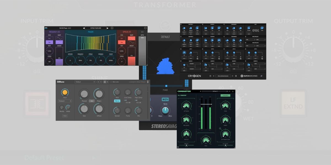The height and width of the screenshot is (165, 331).
Task: Toggle the Hold button in Diffuse
Action: [65, 116]
